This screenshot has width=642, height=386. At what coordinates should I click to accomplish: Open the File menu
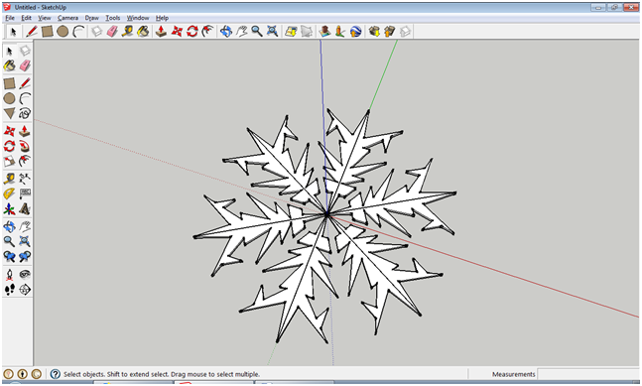click(10, 18)
